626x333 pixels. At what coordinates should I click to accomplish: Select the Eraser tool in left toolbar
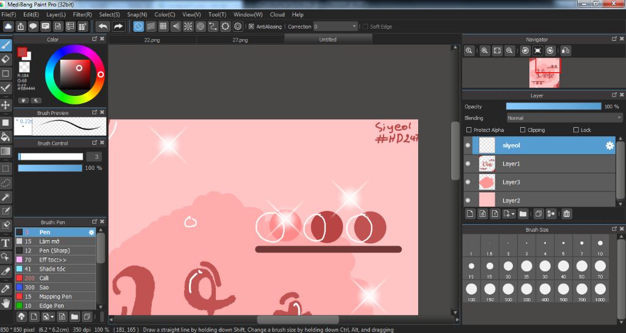(6, 59)
